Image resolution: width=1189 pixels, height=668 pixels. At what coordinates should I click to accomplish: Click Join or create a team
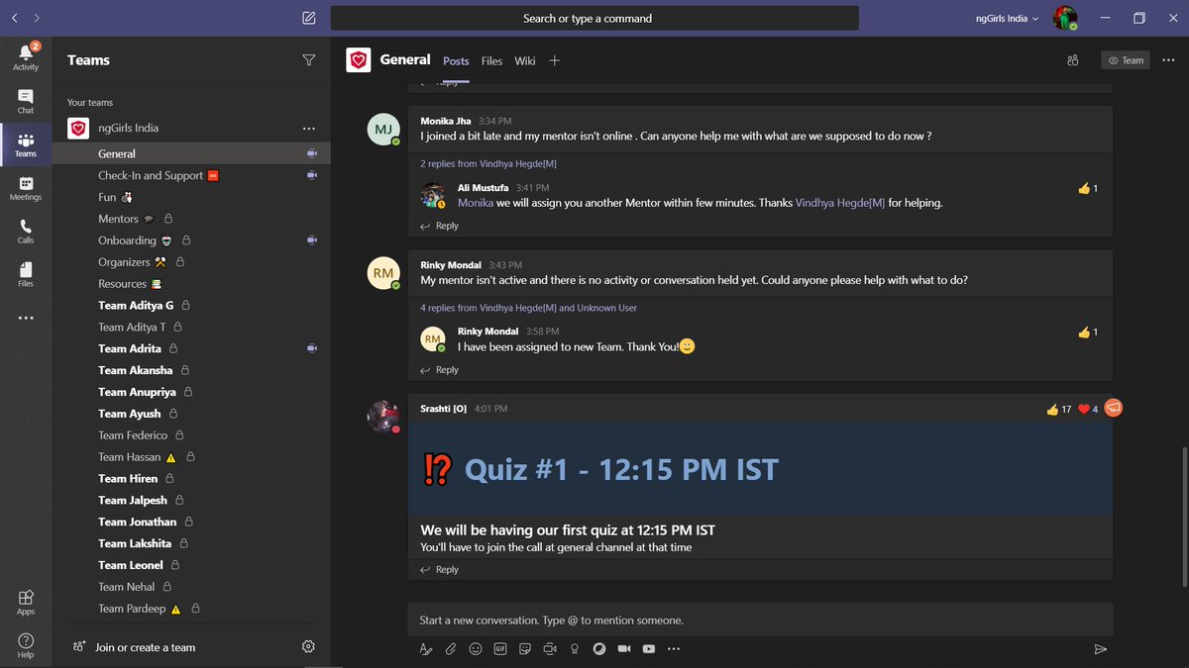pyautogui.click(x=135, y=647)
